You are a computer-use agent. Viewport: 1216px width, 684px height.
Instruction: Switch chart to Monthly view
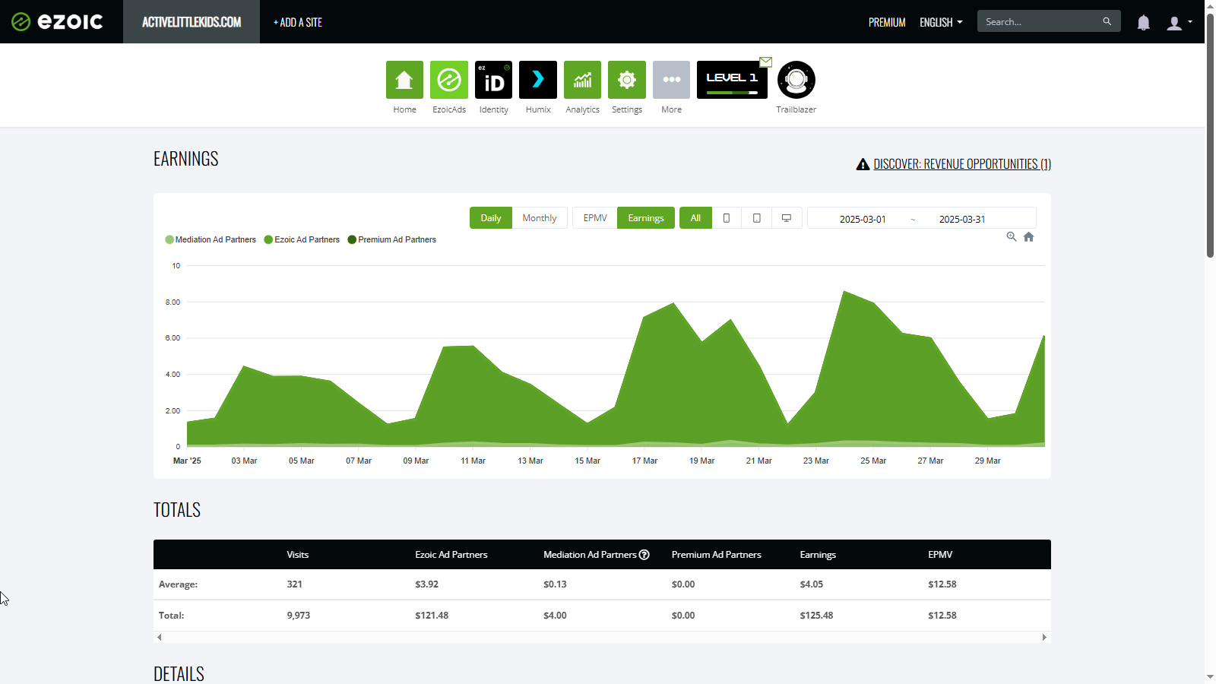coord(540,218)
